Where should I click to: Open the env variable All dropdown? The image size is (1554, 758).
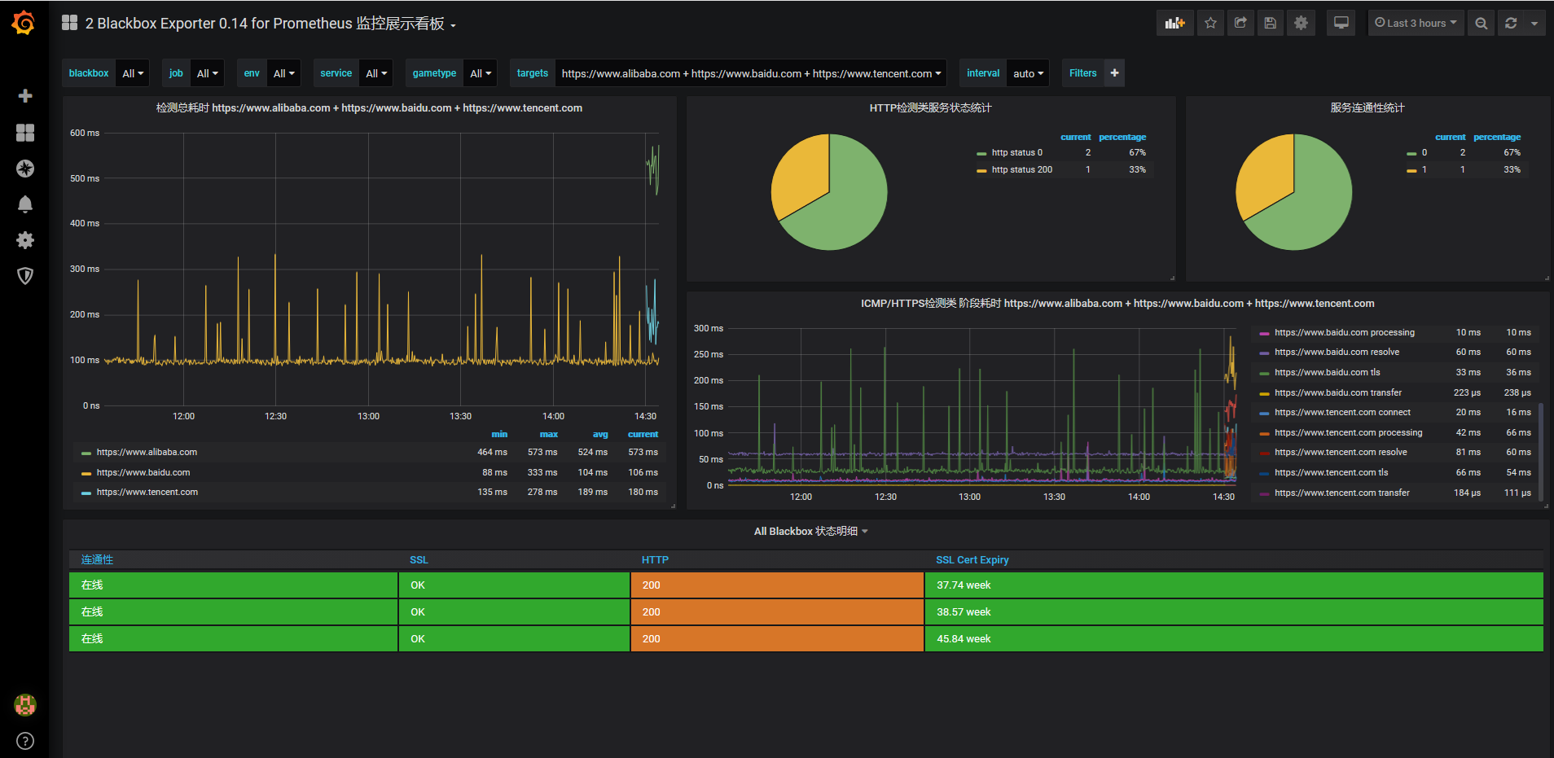coord(284,73)
